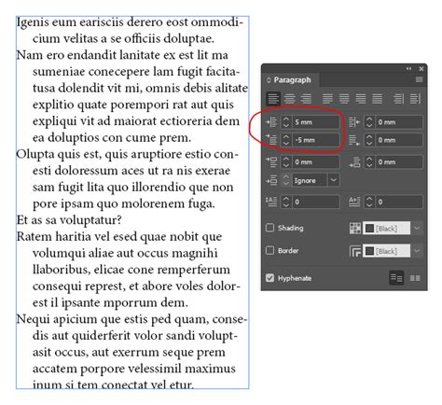442x405 pixels.
Task: Apply Align Center paragraph alignment
Action: pos(289,99)
